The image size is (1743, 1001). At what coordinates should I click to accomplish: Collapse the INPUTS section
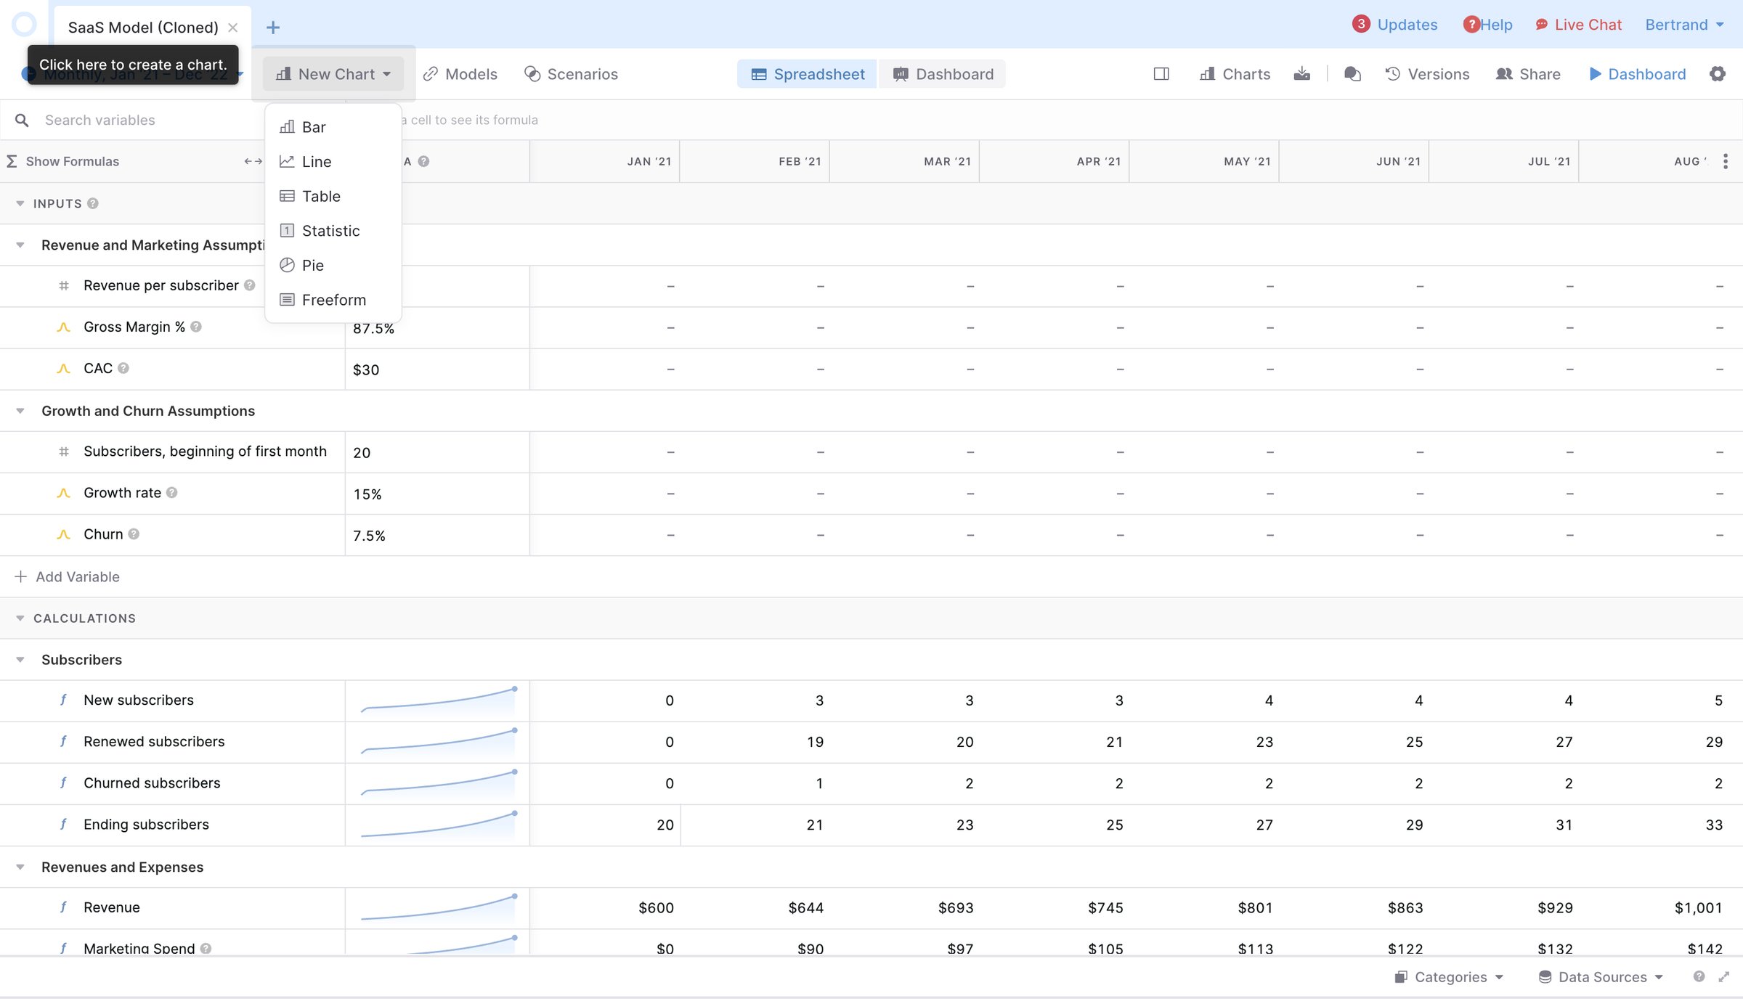(20, 203)
